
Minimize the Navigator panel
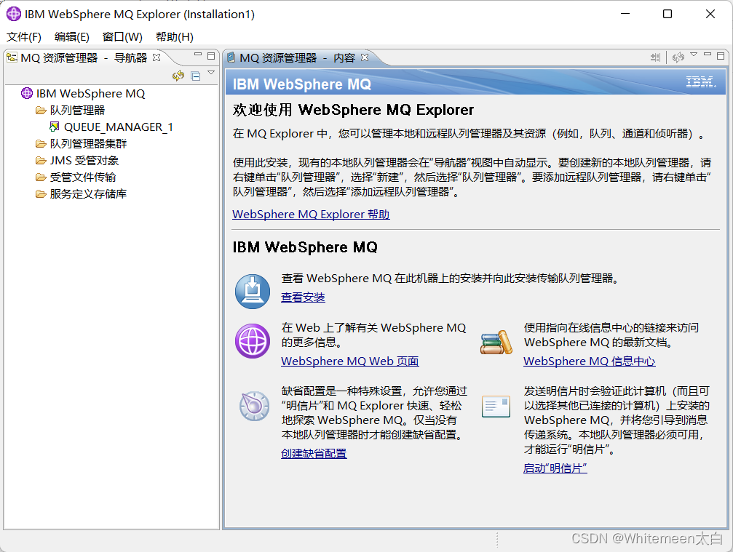[x=198, y=55]
